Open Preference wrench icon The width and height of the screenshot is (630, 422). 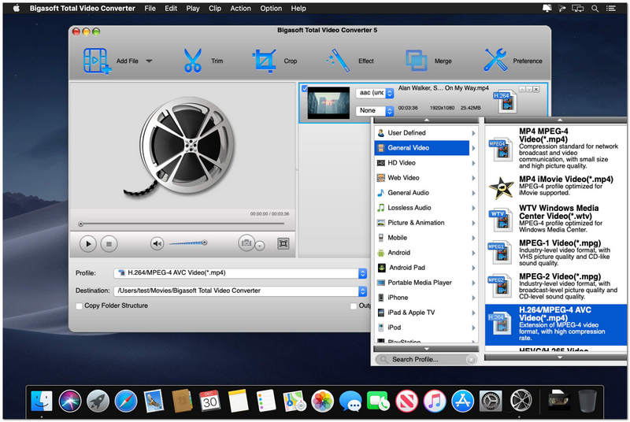tap(496, 61)
